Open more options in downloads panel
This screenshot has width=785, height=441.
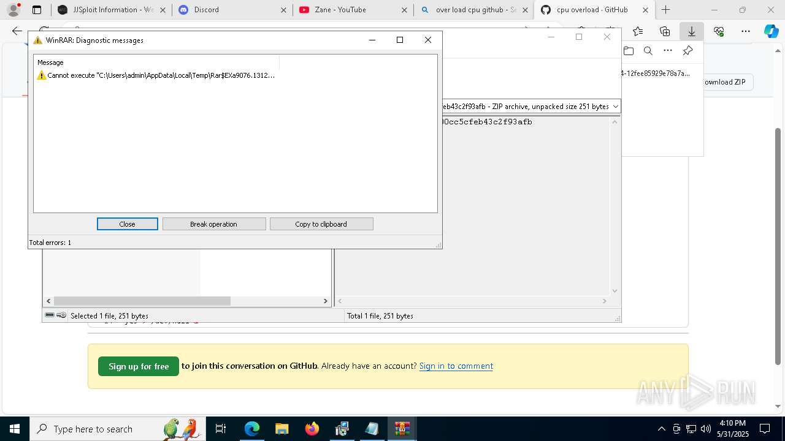[668, 51]
